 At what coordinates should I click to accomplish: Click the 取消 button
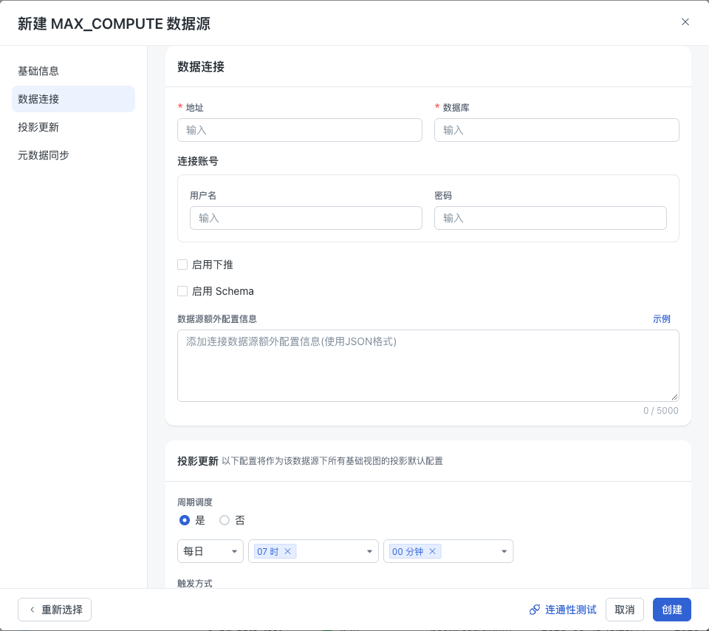click(625, 610)
